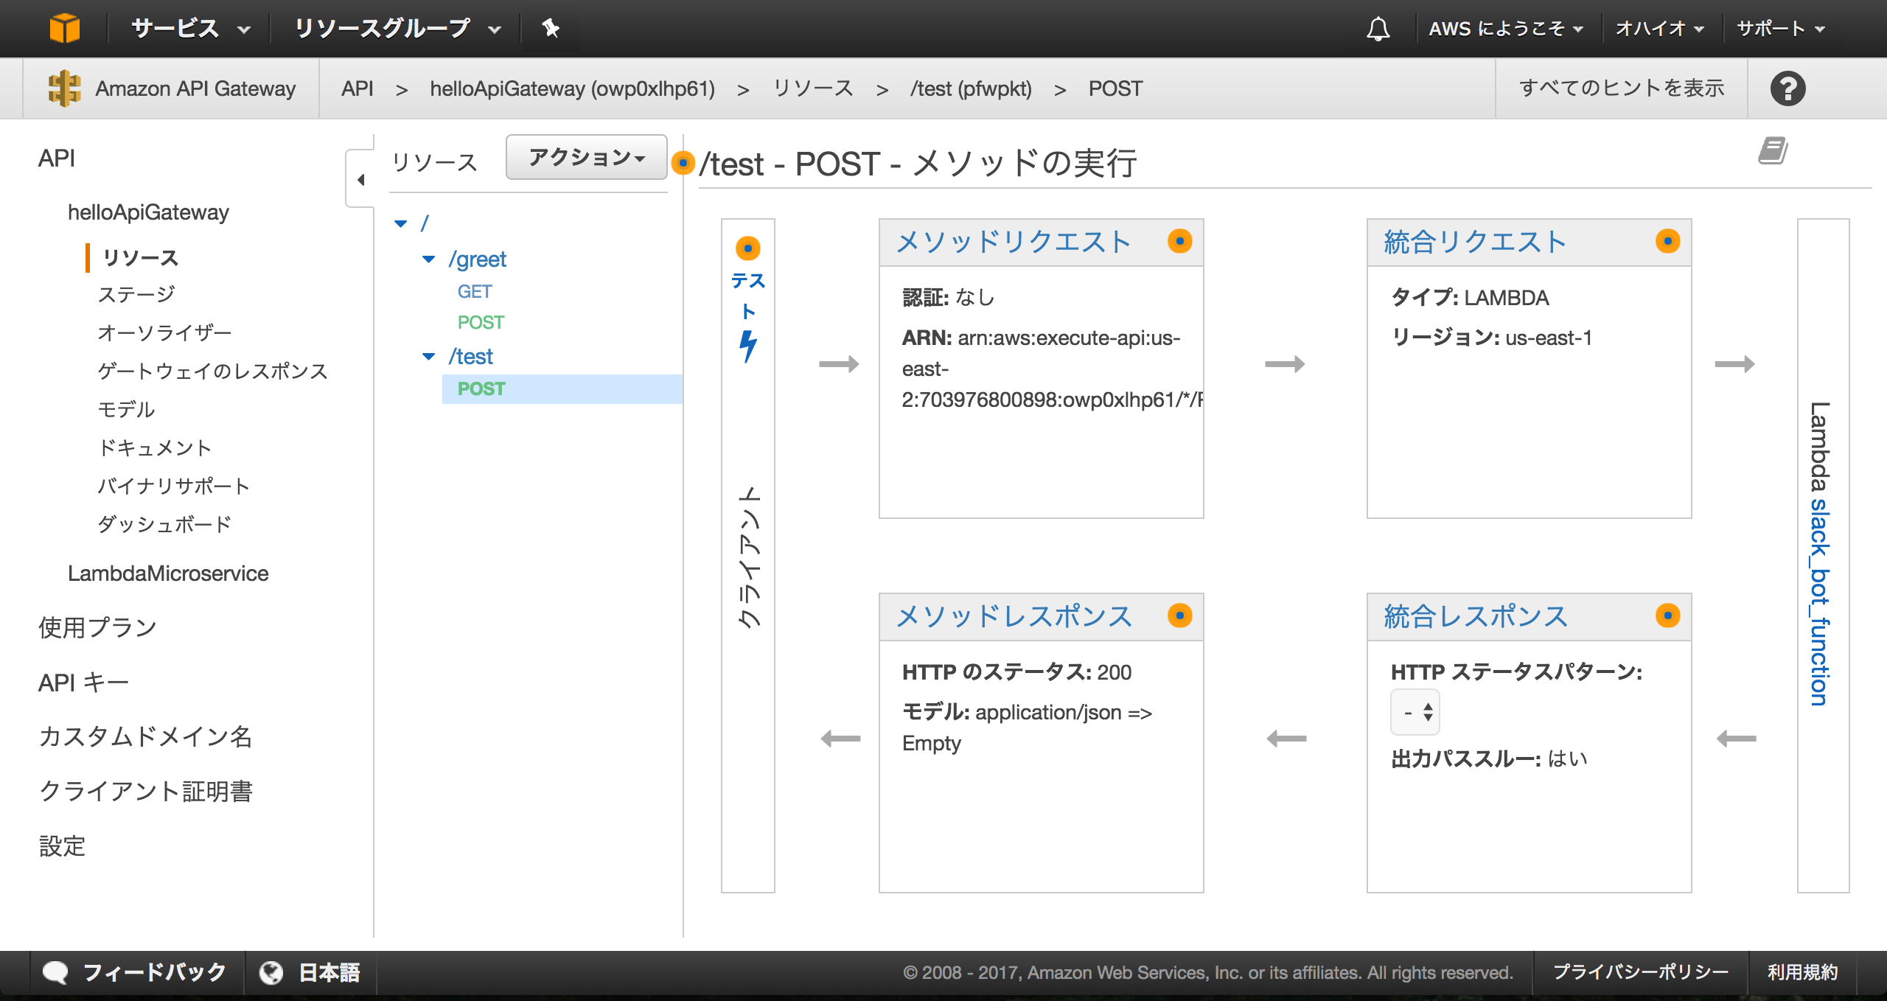Screen dimensions: 1887x1001
Task: Select ドキュメント in the left sidebar
Action: (155, 448)
